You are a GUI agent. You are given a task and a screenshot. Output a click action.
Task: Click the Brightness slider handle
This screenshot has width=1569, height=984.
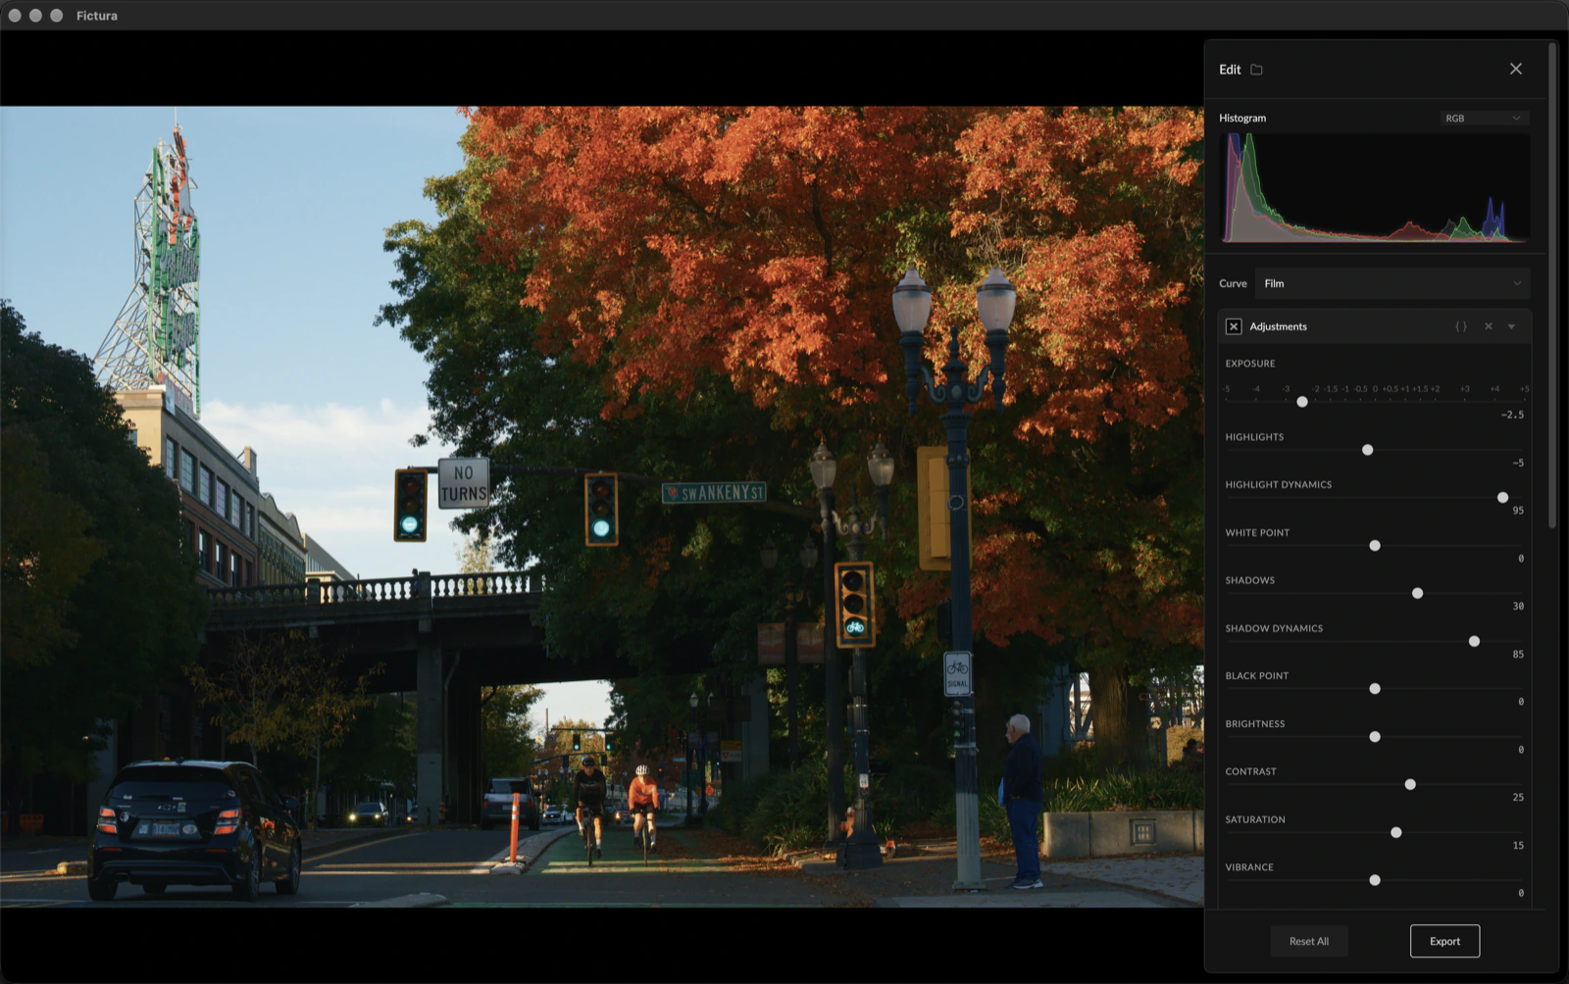pyautogui.click(x=1375, y=737)
